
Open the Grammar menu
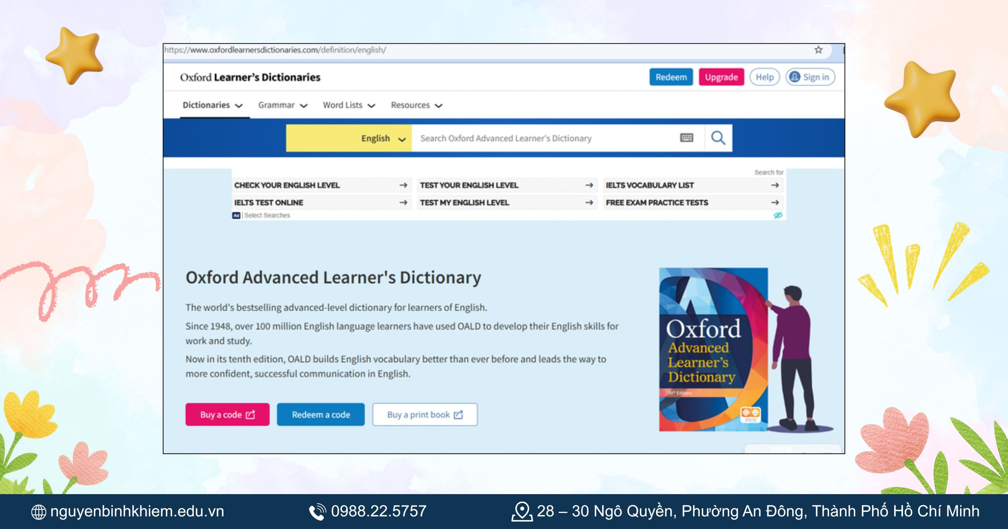277,105
